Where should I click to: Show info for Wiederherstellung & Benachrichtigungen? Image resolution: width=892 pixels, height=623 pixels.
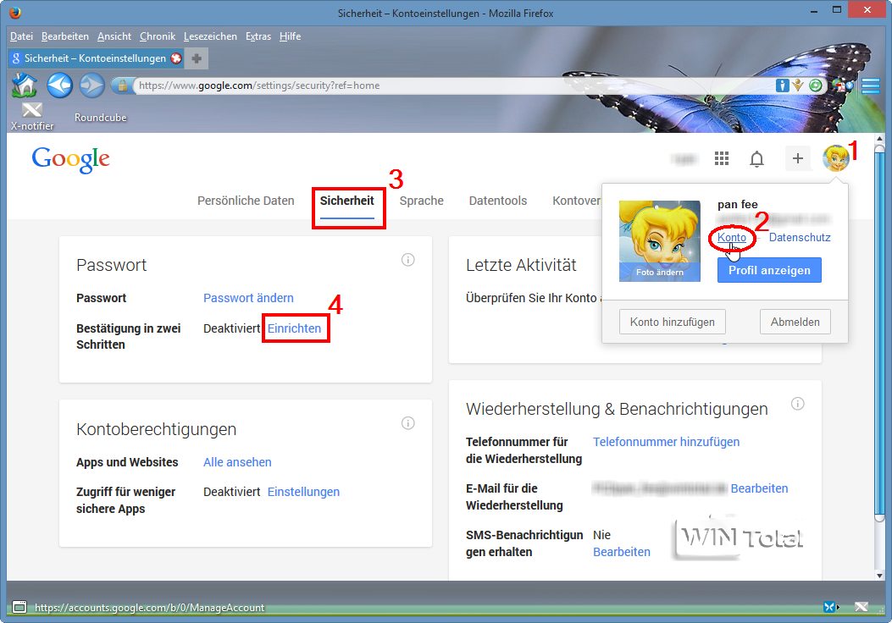[x=798, y=404]
